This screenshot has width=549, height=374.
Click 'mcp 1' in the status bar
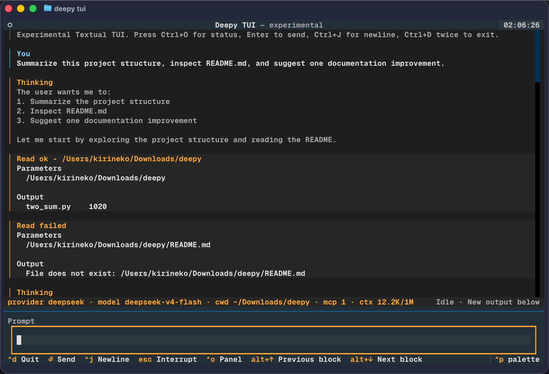pyautogui.click(x=334, y=302)
